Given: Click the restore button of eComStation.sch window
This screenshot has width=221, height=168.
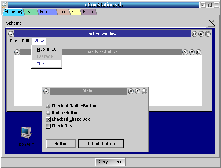Looking at the screenshot, I should click(x=210, y=5).
